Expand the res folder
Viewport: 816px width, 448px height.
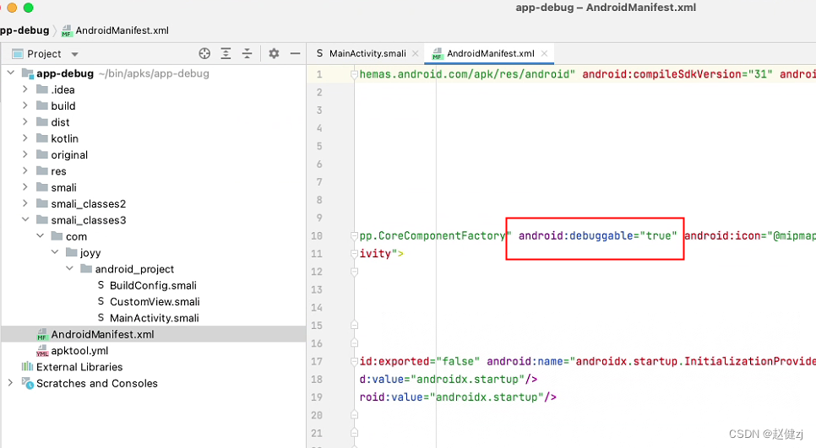coord(25,171)
